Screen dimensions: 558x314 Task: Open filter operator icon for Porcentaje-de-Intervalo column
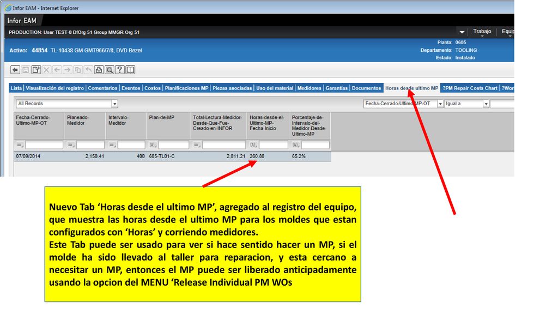(296, 145)
